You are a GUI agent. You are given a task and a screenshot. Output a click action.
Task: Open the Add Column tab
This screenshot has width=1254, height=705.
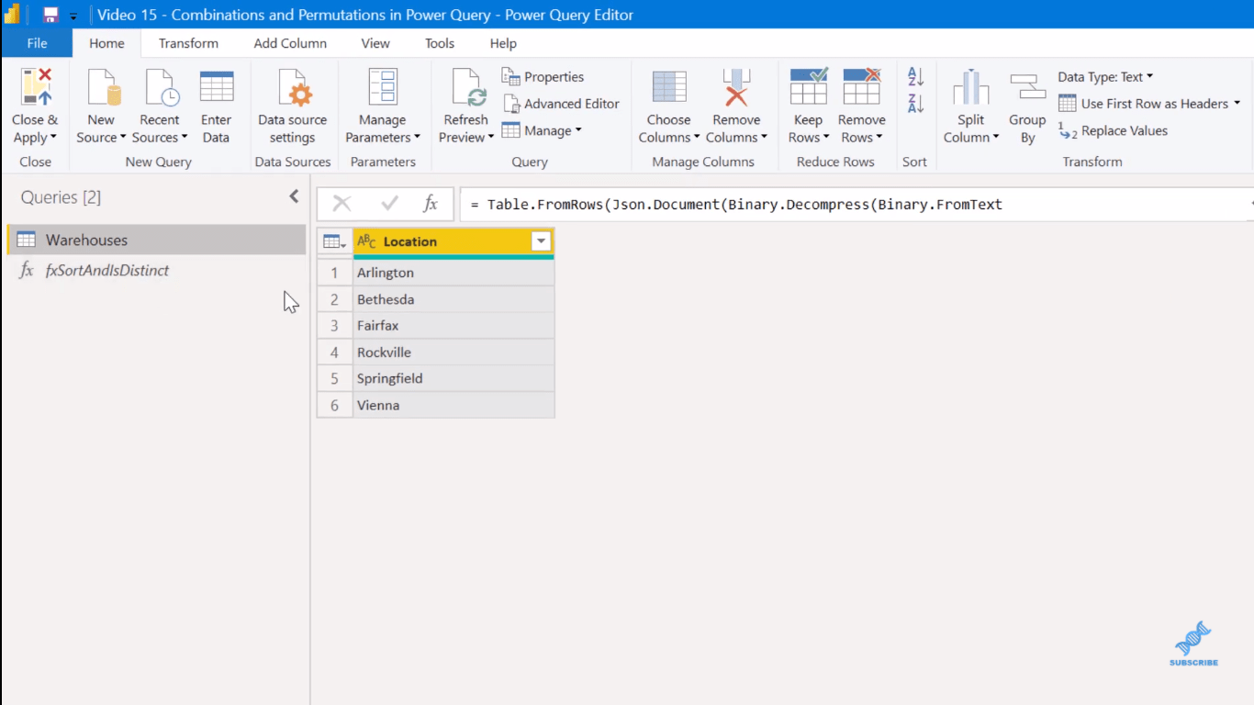click(x=290, y=43)
